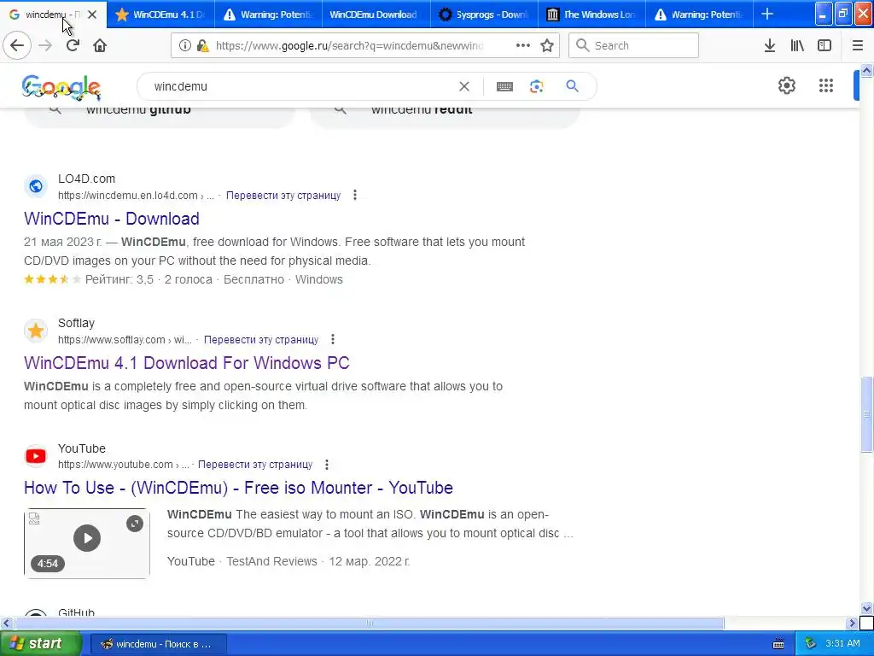Translate the YouTube result page
874x656 pixels.
(x=255, y=465)
